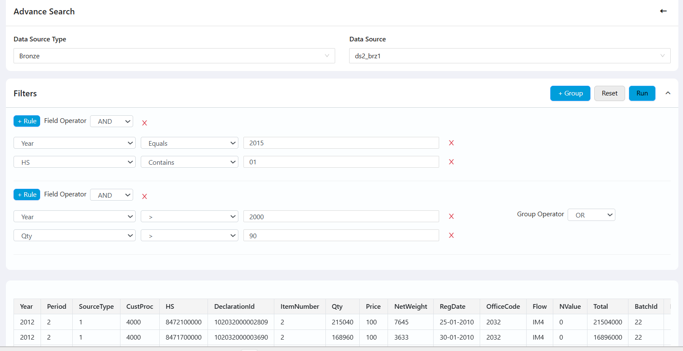
Task: Change the Group Operator OR dropdown
Action: pos(591,215)
